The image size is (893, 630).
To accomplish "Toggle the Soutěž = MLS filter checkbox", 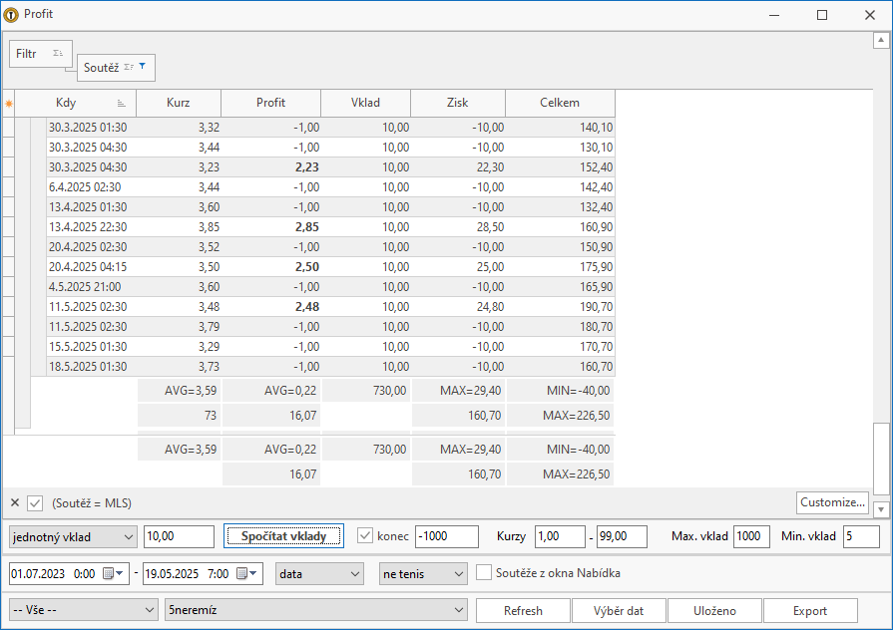I will pos(35,503).
